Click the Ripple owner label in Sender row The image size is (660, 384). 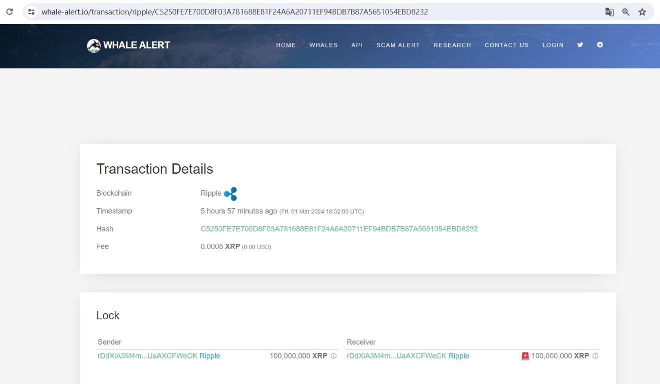pos(210,356)
